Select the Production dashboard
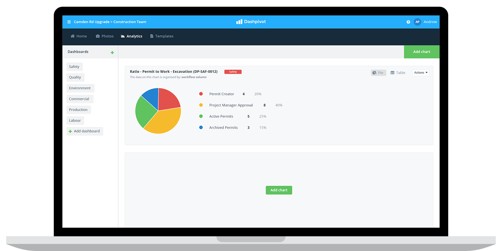 point(79,110)
